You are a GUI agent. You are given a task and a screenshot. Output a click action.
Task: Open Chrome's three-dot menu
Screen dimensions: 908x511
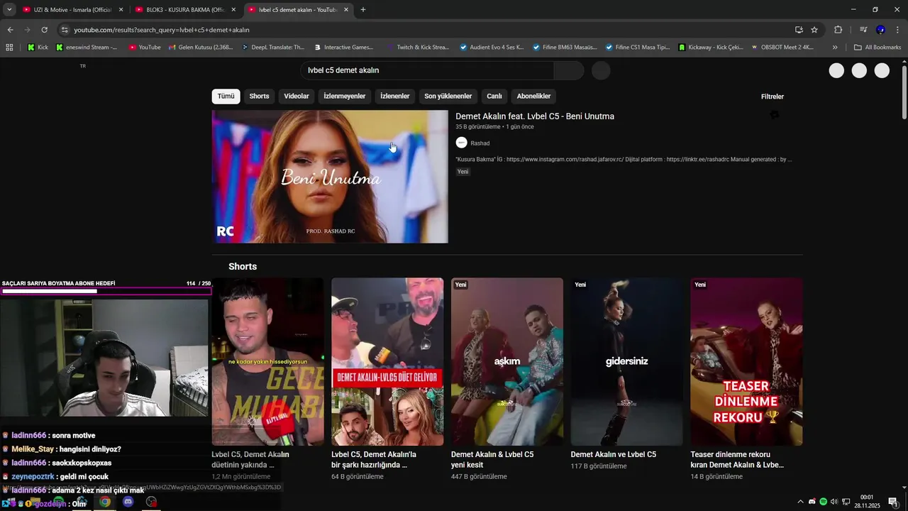tap(897, 30)
